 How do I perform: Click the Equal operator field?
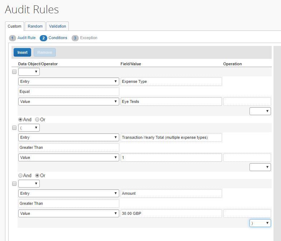[69, 91]
